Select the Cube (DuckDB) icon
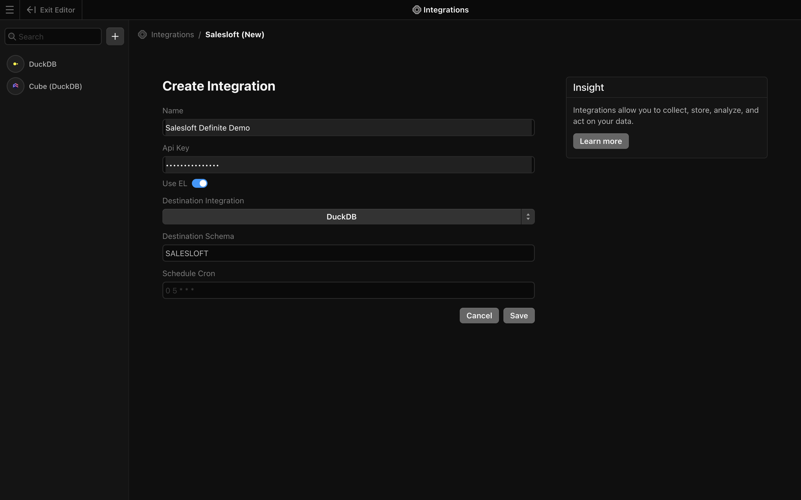This screenshot has height=500, width=801. pos(16,86)
